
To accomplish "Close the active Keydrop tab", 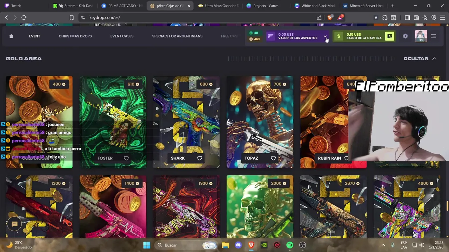I will point(189,6).
